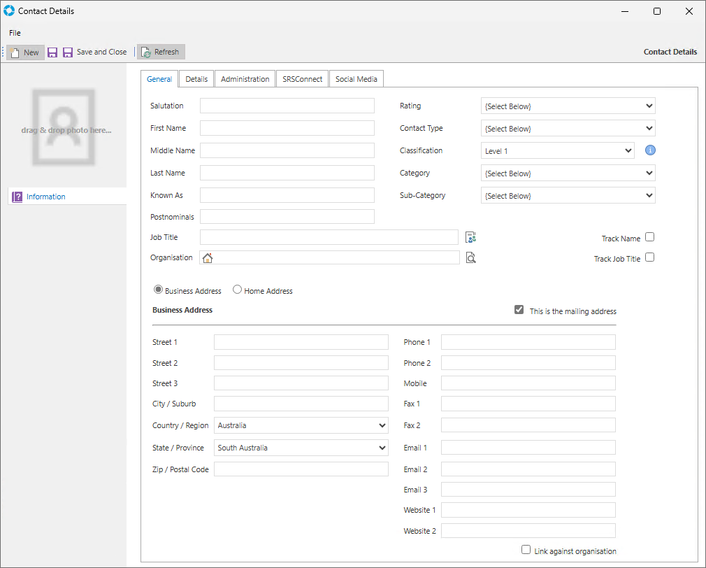Click the Information sidebar icon

pos(17,197)
